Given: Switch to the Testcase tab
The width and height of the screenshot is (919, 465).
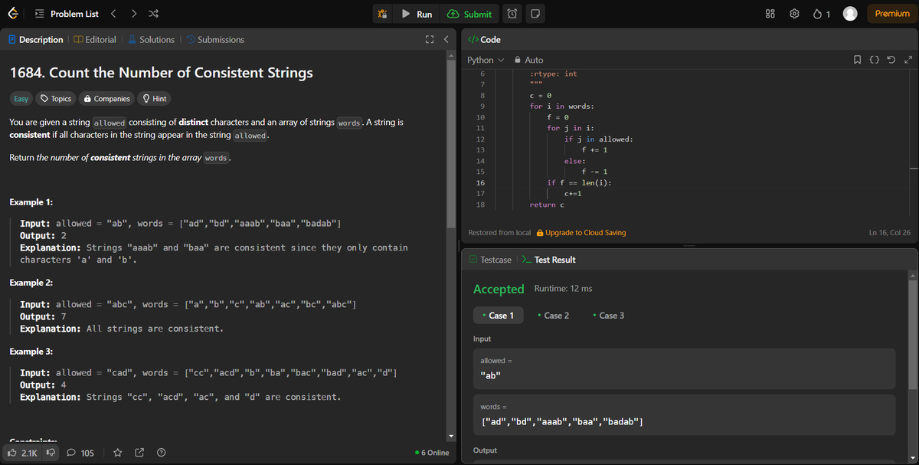Looking at the screenshot, I should 490,260.
